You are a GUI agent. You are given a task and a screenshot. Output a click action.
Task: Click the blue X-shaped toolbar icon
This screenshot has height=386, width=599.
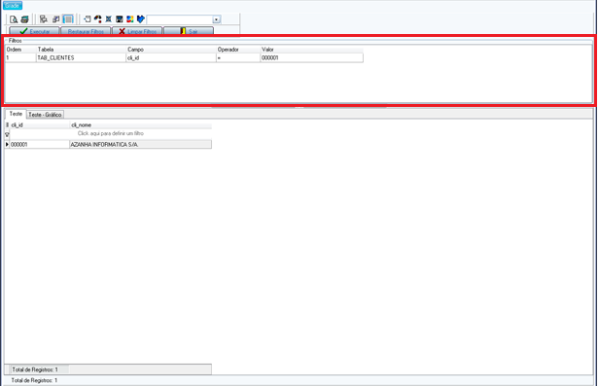[109, 19]
